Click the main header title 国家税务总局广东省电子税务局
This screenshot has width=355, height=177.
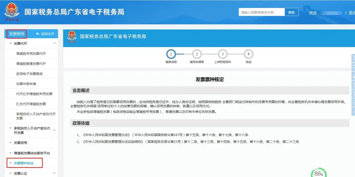tap(74, 12)
